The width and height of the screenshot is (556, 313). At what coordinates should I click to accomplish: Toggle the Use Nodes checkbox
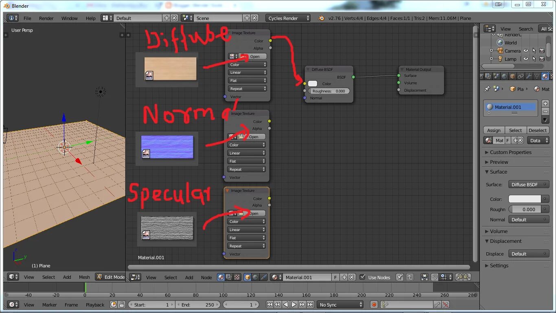click(x=362, y=277)
